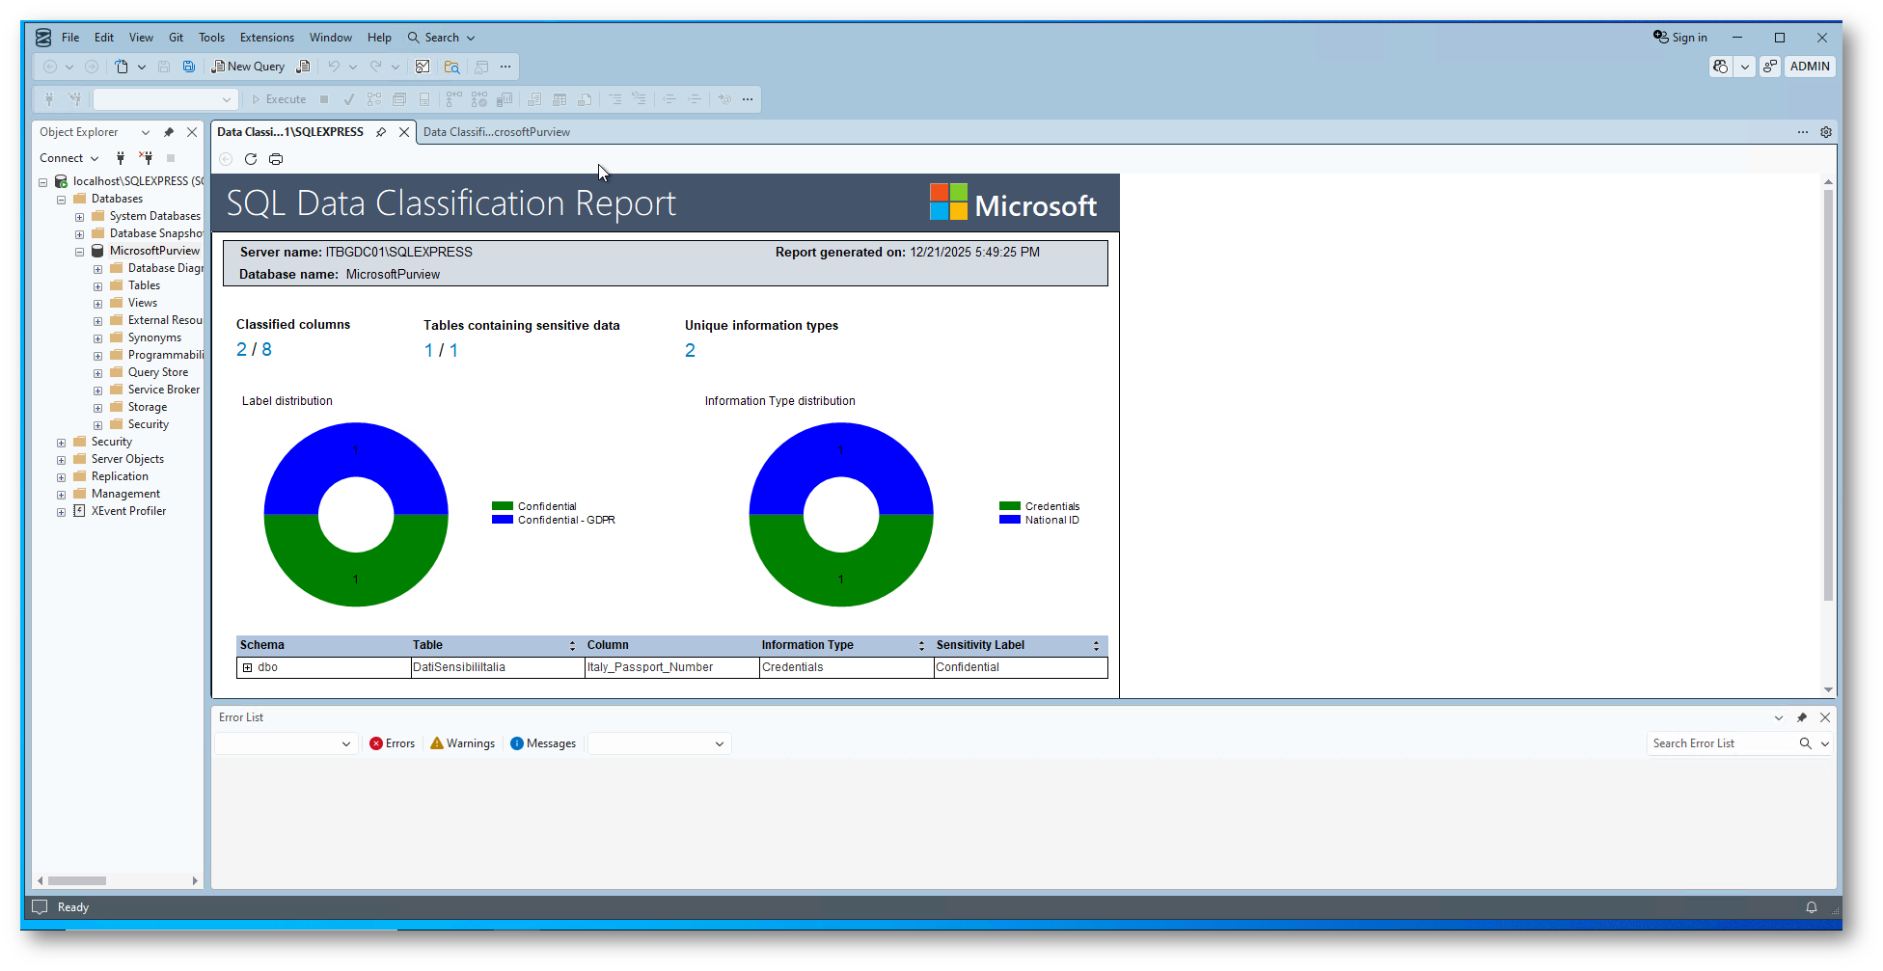The width and height of the screenshot is (1883, 971).
Task: Toggle the Errors filter in Error List
Action: pos(392,743)
